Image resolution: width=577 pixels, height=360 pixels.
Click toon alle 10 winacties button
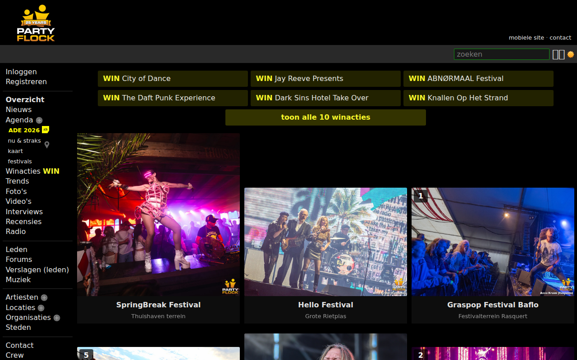click(x=325, y=117)
